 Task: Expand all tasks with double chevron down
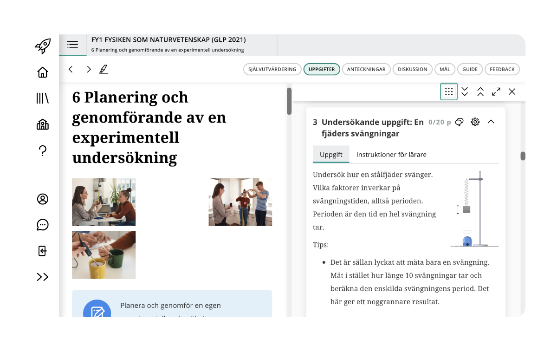point(465,91)
